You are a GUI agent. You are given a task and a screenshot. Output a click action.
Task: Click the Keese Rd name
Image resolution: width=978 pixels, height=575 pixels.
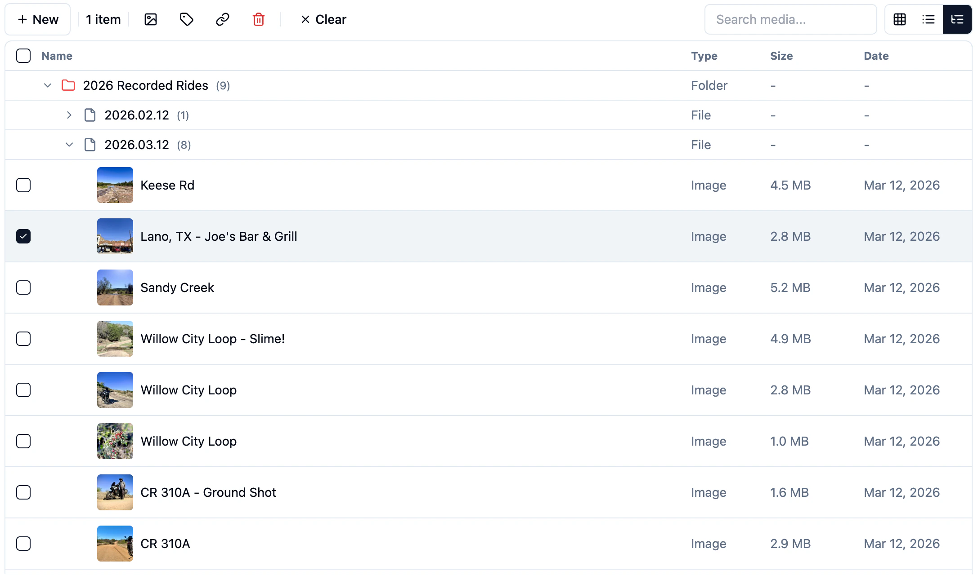tap(167, 185)
